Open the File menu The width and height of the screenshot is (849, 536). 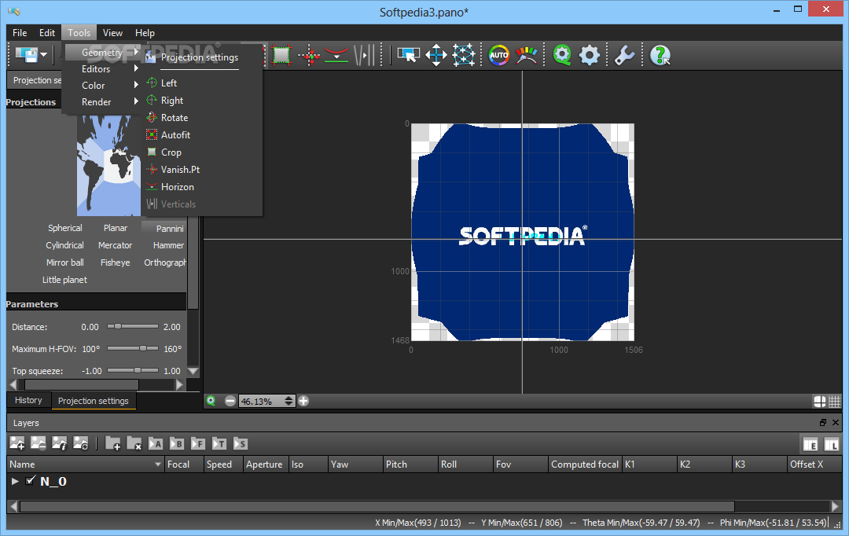(20, 32)
